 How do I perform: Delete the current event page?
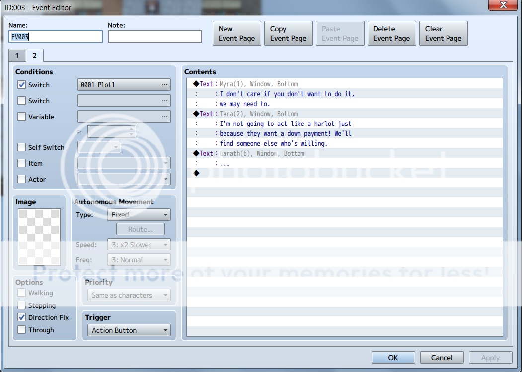coord(391,34)
